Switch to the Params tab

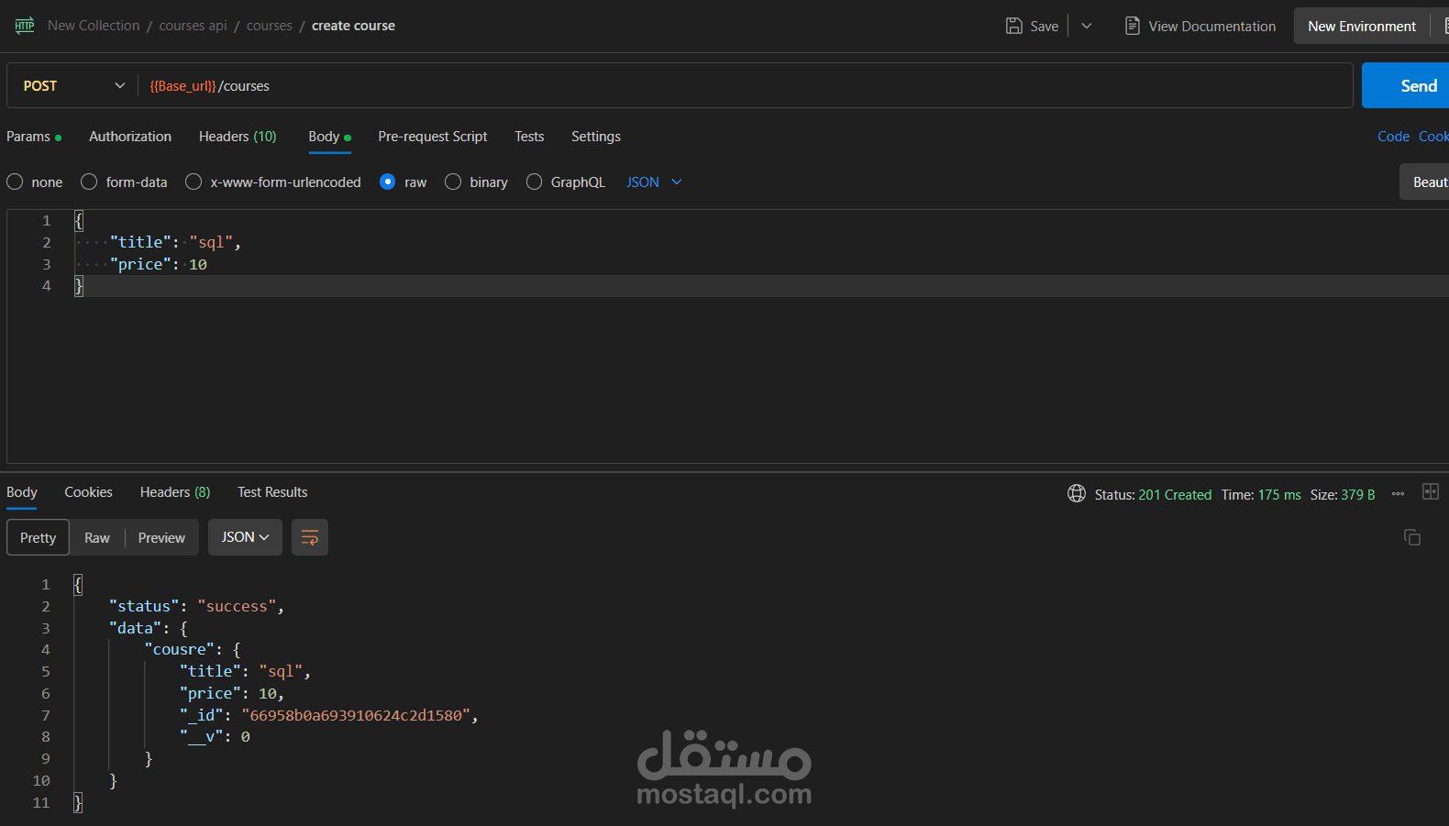[34, 137]
